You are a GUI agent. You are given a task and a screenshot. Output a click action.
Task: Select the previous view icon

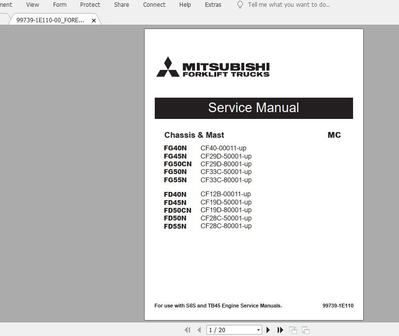coord(293,330)
